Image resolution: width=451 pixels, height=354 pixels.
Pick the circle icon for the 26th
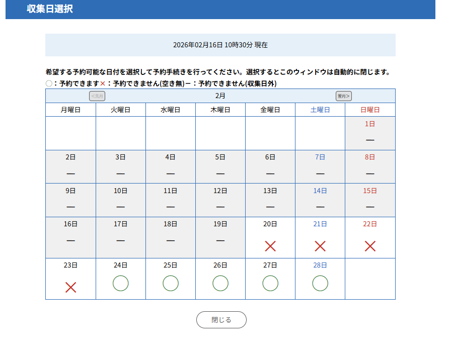pyautogui.click(x=220, y=284)
